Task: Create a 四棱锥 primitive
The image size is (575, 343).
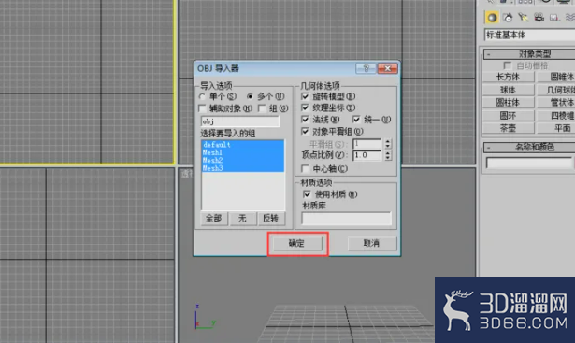Action: pyautogui.click(x=556, y=116)
